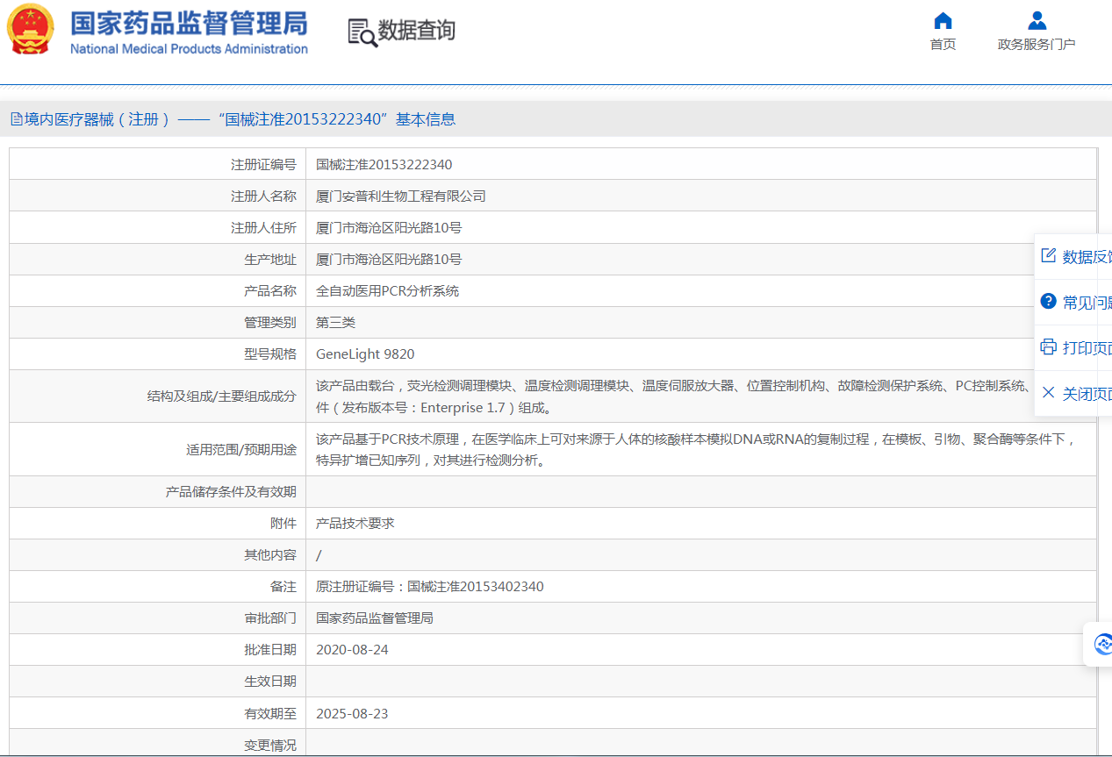Screen dimensions: 1112x757
Task: Click the 打印页面 printer icon
Action: tap(1048, 347)
